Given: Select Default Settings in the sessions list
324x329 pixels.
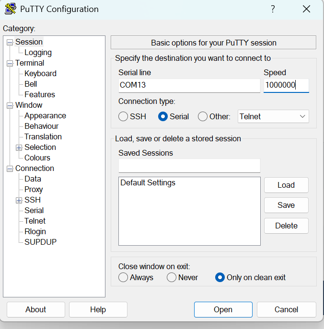Looking at the screenshot, I should [148, 182].
